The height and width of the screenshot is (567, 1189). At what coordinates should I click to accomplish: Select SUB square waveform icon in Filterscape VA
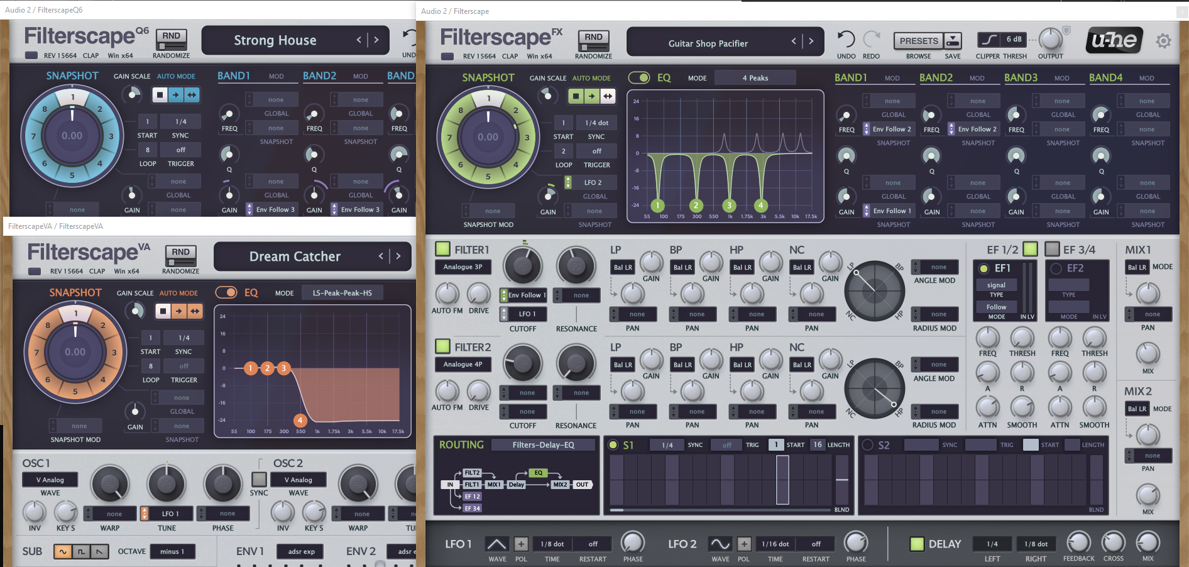coord(81,552)
